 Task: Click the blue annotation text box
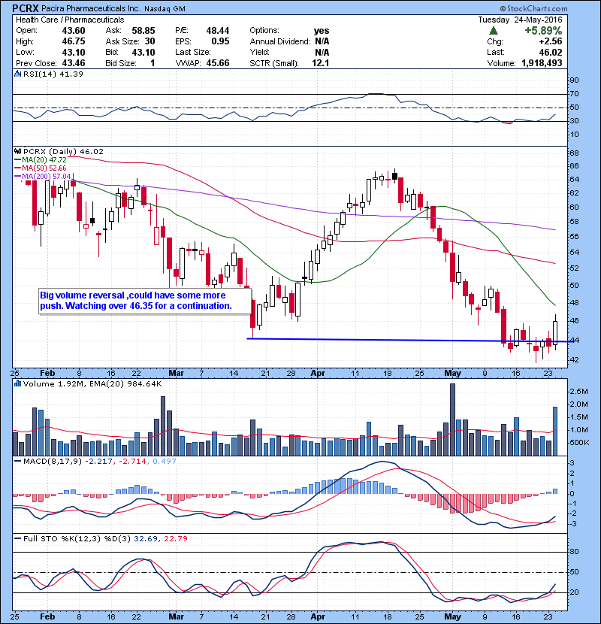pos(145,301)
